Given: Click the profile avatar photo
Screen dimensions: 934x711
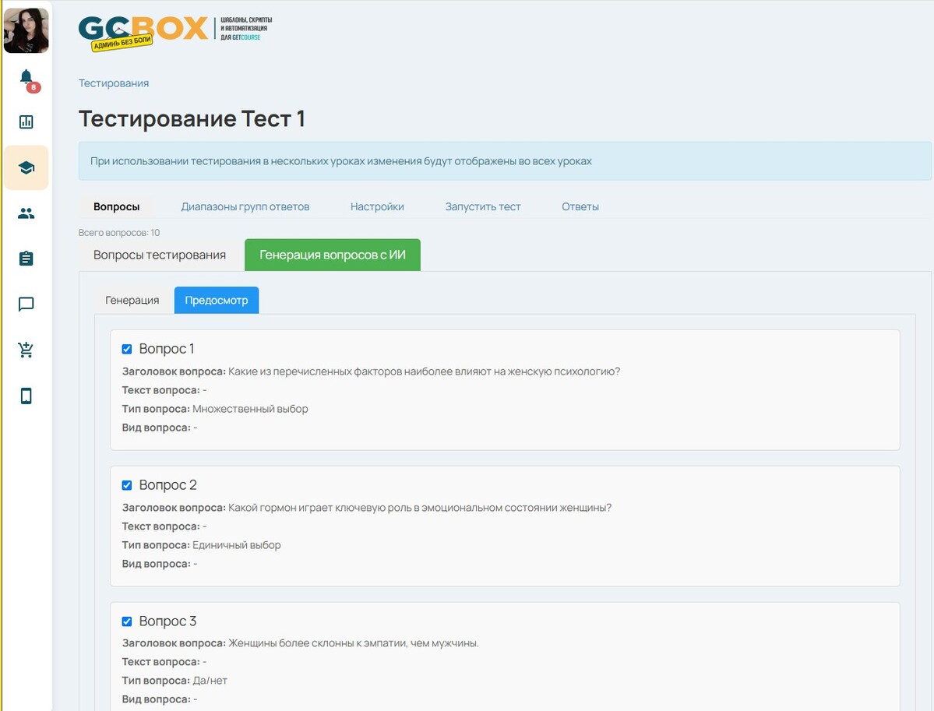Looking at the screenshot, I should [26, 30].
